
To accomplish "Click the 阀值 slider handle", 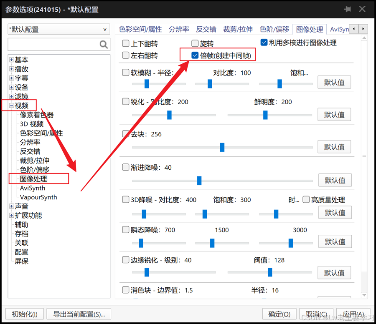I will pos(270,272).
